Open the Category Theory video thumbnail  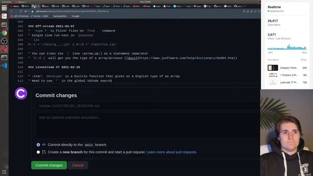click(x=273, y=68)
